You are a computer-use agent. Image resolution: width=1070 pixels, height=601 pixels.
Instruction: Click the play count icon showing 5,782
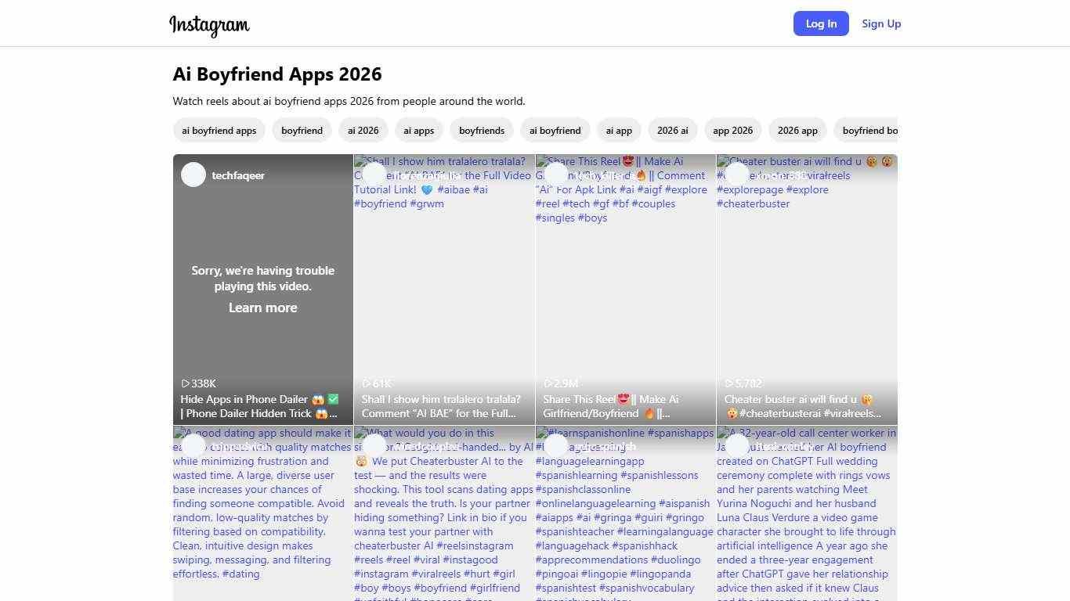click(730, 383)
